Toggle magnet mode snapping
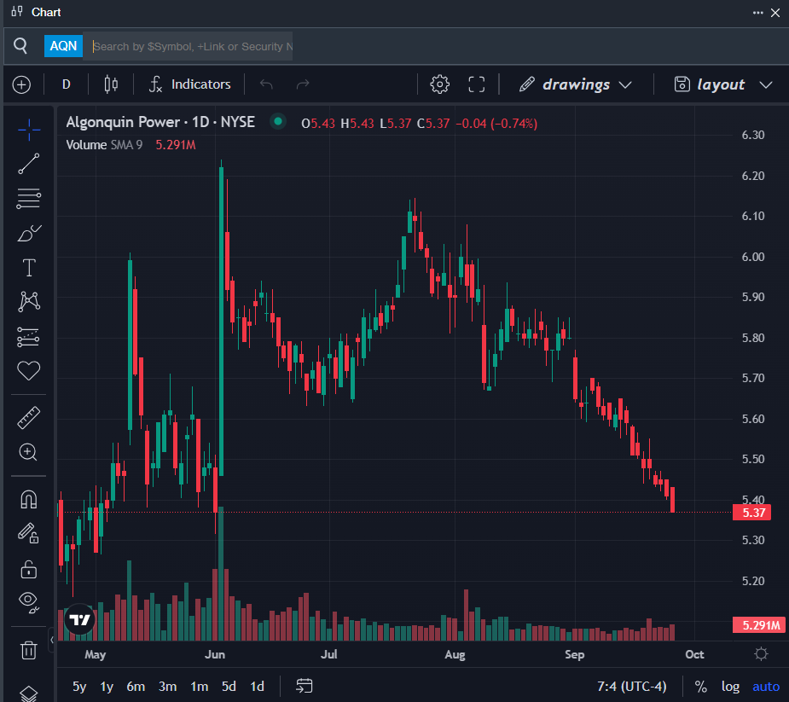The image size is (789, 702). [x=29, y=500]
